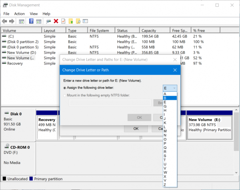Open the View menu
This screenshot has height=190, width=240.
coord(34,14)
